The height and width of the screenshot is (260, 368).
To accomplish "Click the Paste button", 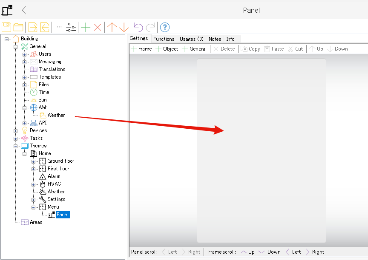I will [x=274, y=49].
